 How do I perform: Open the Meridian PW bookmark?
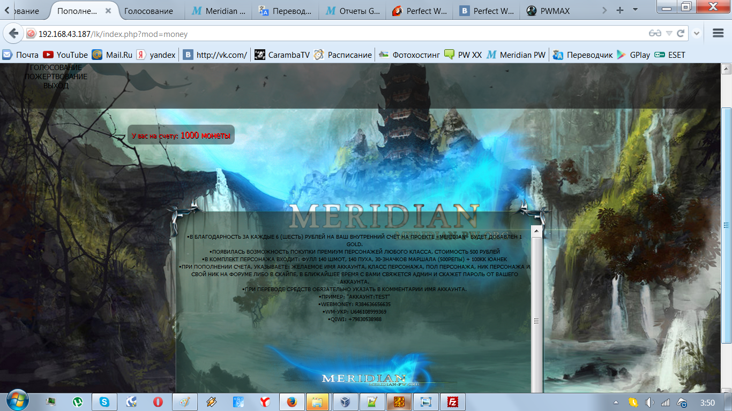516,55
